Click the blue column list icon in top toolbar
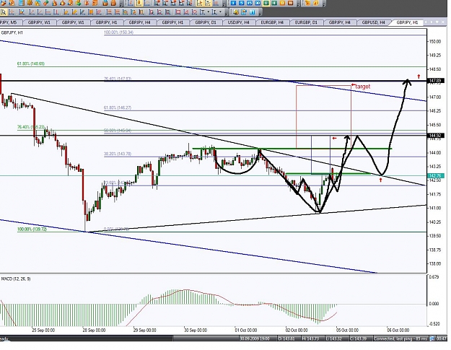This screenshot has width=451, height=350. (22, 3)
